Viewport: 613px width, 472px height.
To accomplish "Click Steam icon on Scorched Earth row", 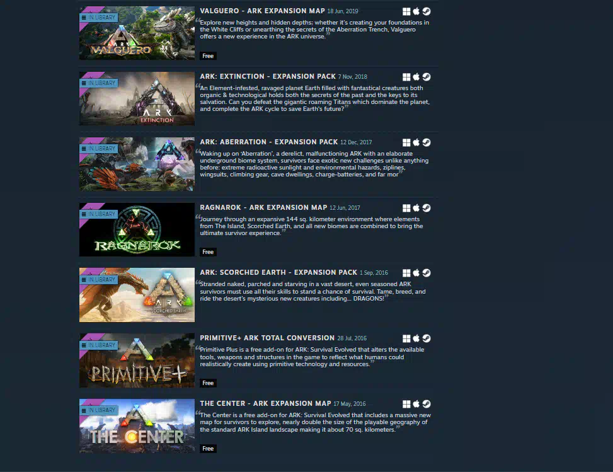I will (427, 273).
